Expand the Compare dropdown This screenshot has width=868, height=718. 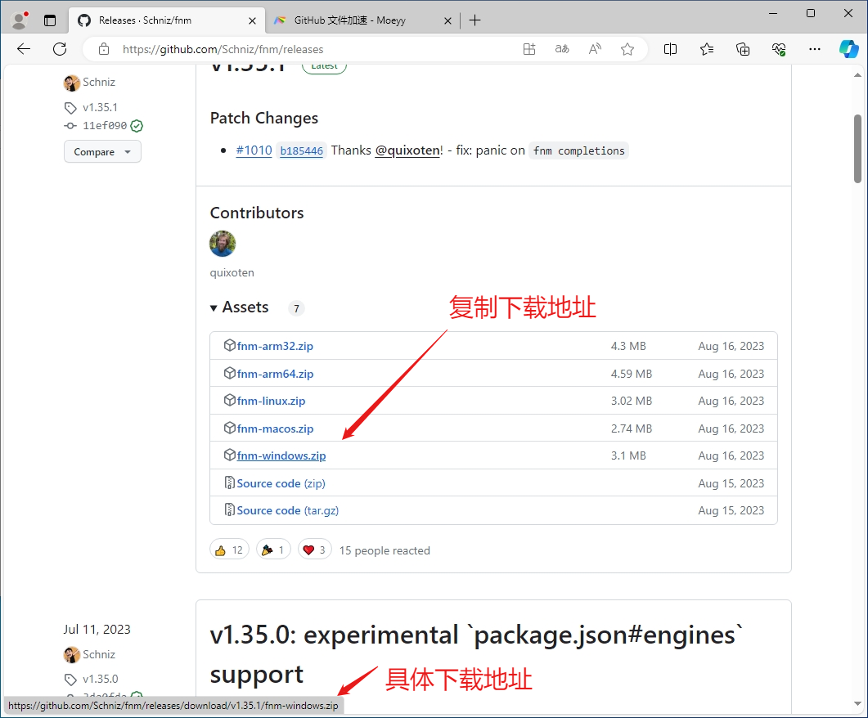[102, 151]
